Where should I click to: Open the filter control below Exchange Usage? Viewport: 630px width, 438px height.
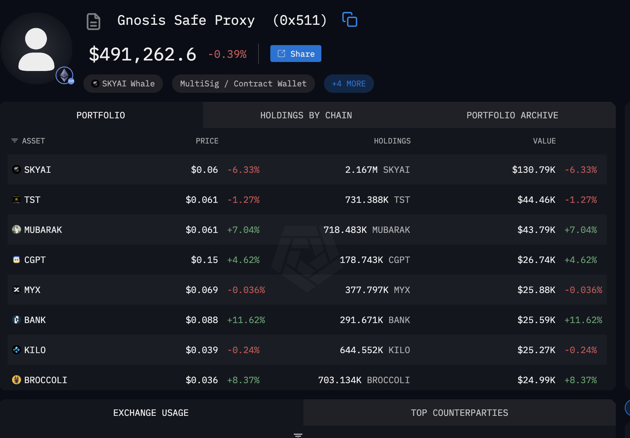coord(298,434)
